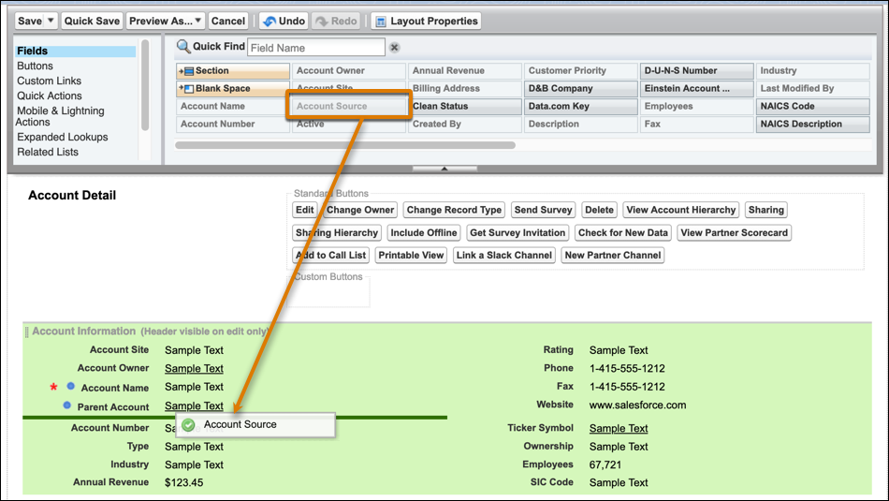Open Layout Properties
Image resolution: width=889 pixels, height=501 pixels.
pyautogui.click(x=426, y=21)
